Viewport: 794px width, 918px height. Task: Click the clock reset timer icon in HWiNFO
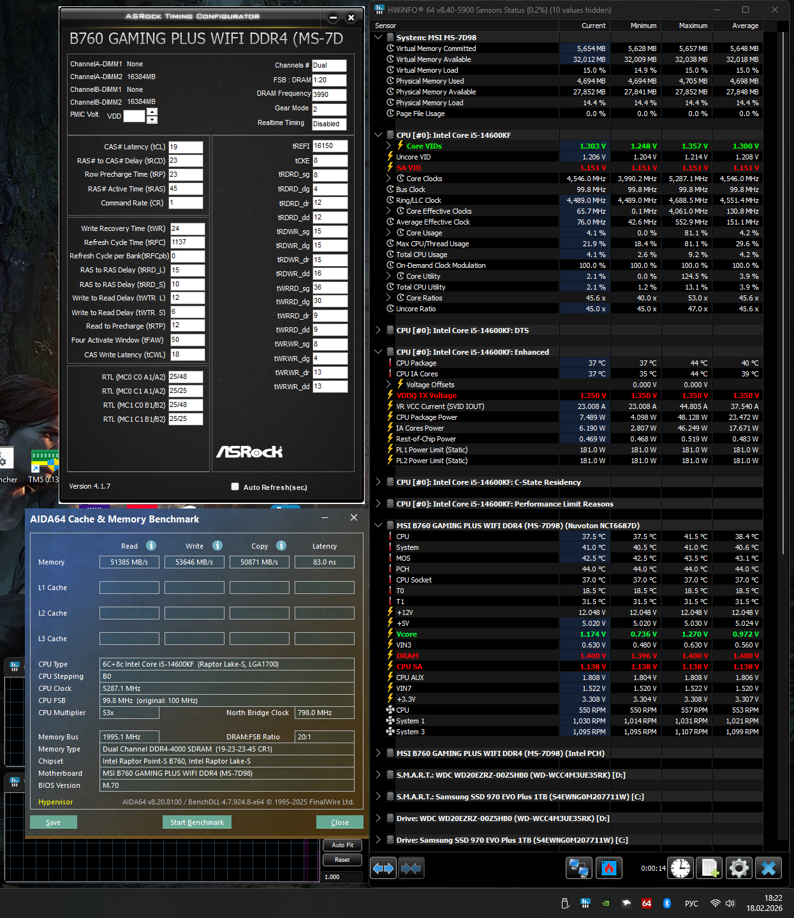coord(680,868)
